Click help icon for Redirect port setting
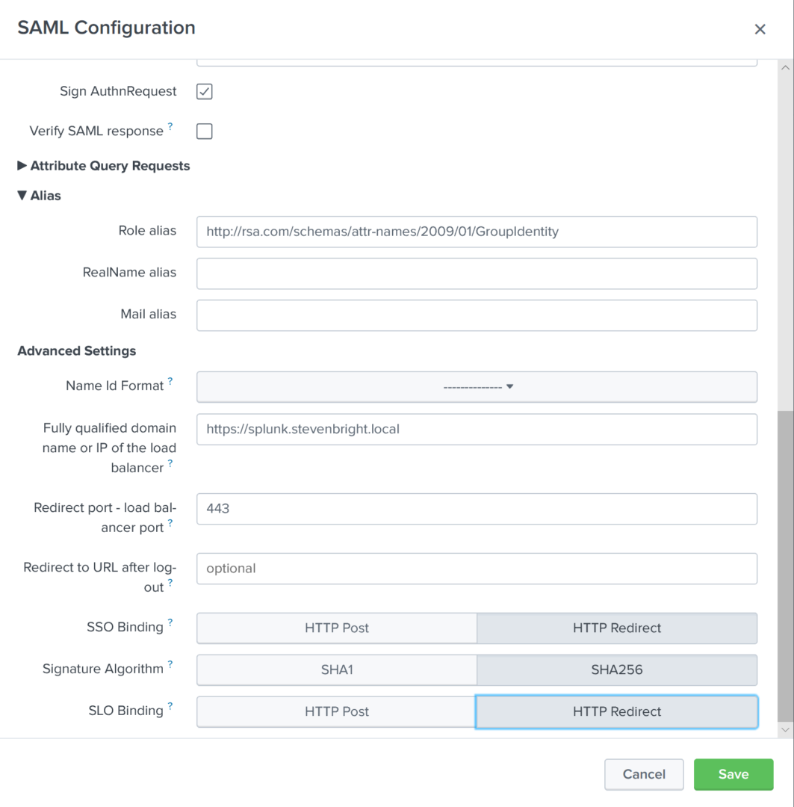The height and width of the screenshot is (807, 794). (x=170, y=524)
